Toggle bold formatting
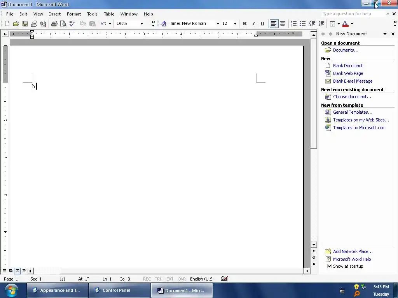 point(245,24)
